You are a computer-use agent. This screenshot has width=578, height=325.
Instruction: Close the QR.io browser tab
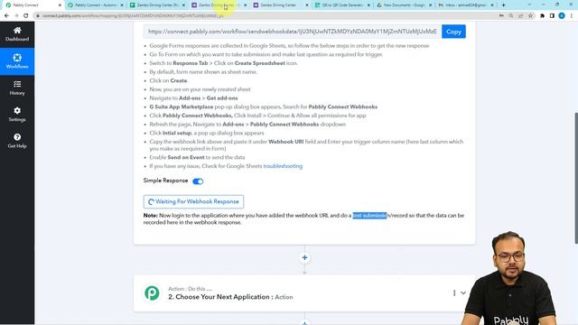[x=368, y=5]
